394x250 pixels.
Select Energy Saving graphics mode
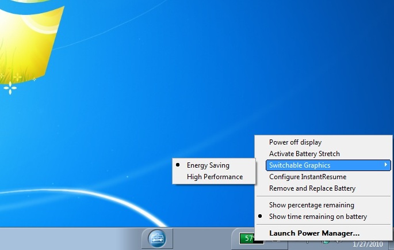click(214, 165)
